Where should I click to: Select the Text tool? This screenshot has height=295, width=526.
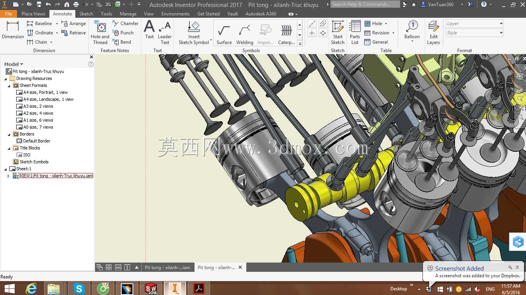pyautogui.click(x=149, y=30)
